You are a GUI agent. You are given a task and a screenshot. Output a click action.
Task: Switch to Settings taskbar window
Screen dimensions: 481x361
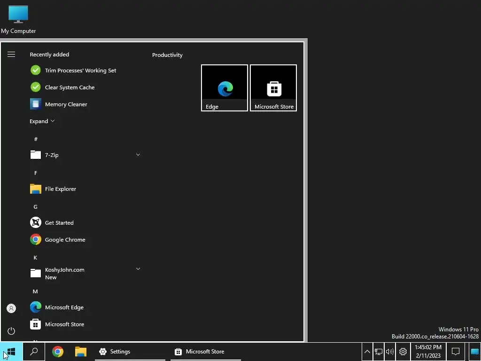(130, 352)
